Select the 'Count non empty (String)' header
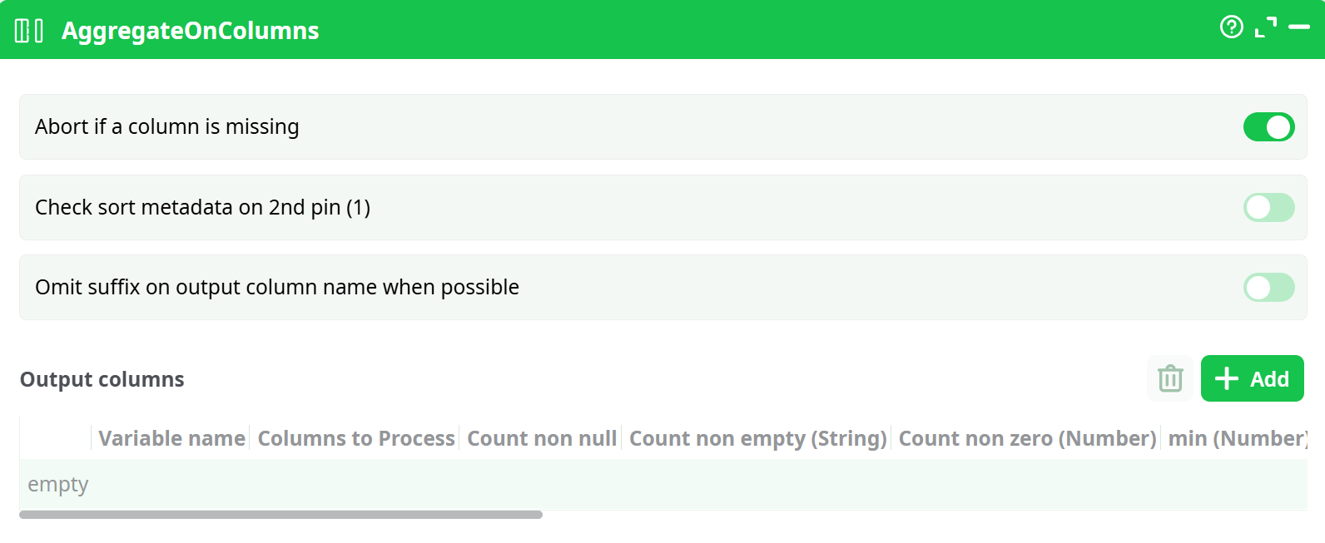1325x543 pixels. point(758,438)
